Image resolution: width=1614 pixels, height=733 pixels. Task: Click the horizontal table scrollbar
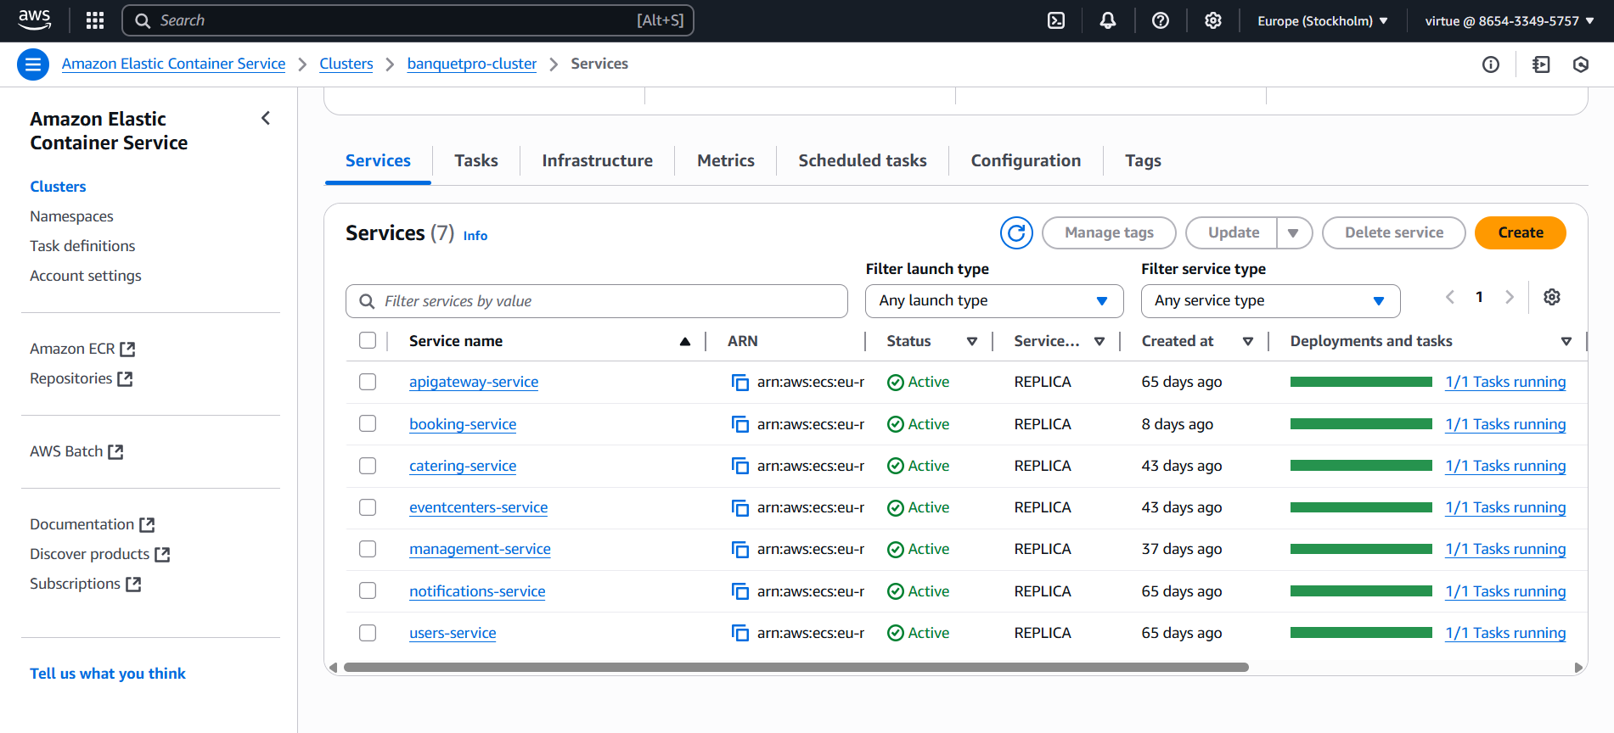pyautogui.click(x=796, y=668)
